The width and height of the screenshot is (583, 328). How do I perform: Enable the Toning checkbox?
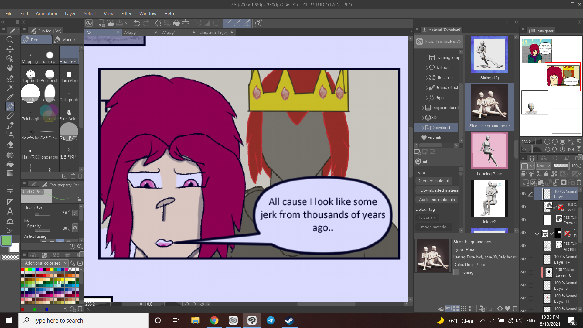456,272
